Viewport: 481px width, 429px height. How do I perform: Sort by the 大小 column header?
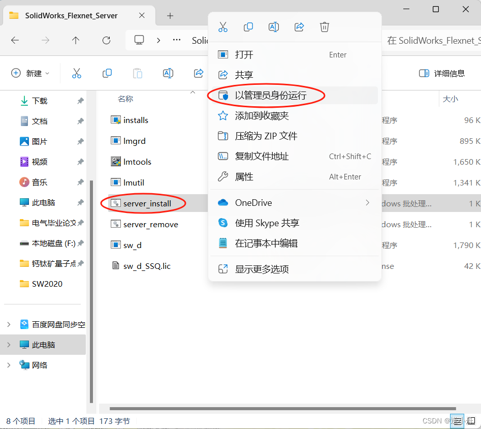[x=451, y=99]
